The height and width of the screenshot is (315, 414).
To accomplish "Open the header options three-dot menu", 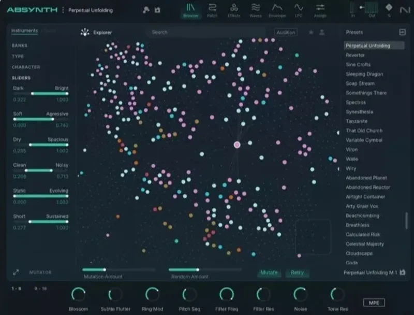I will pos(63,10).
